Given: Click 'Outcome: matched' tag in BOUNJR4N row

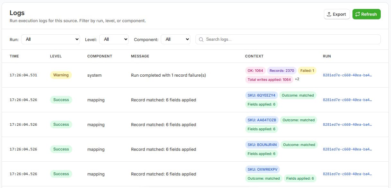Looking at the screenshot, I should coord(299,145).
